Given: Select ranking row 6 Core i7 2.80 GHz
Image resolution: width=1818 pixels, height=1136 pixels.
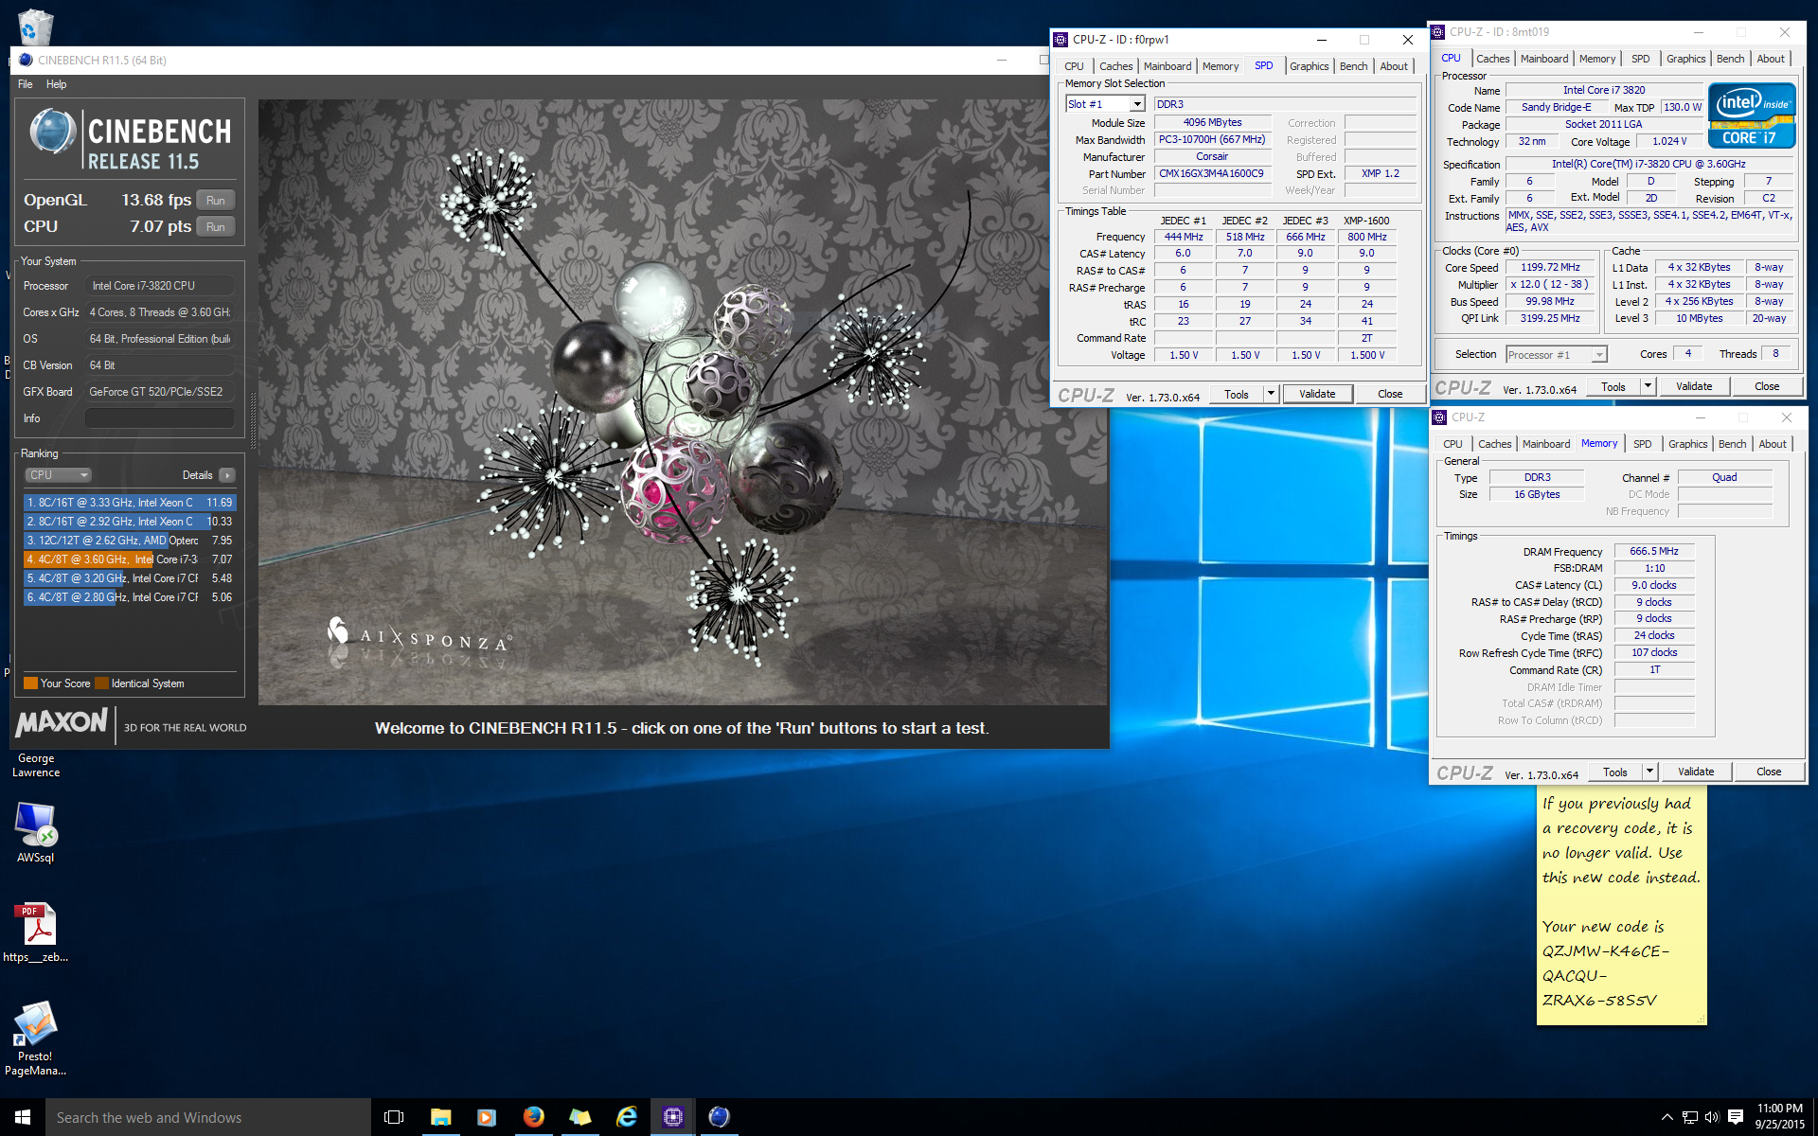Looking at the screenshot, I should [x=130, y=597].
